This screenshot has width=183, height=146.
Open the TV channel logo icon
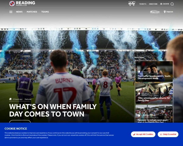(132, 4)
